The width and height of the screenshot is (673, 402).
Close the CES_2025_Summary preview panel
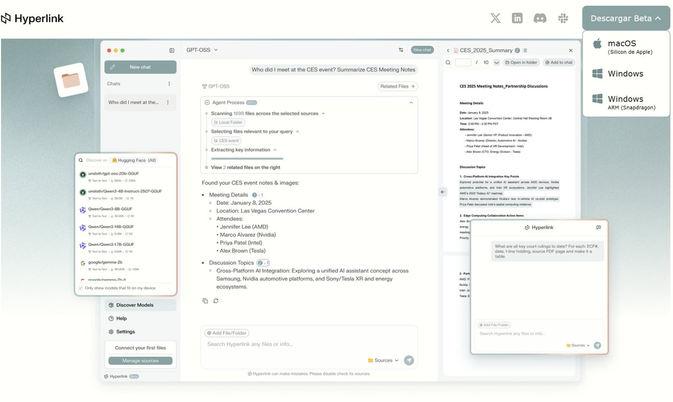571,50
